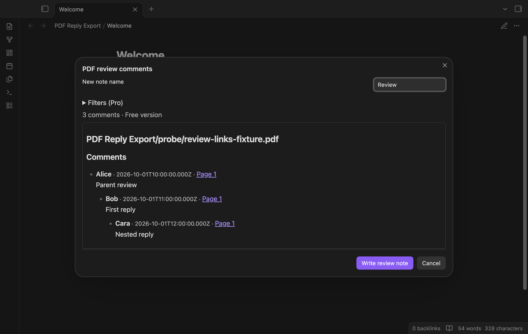The image size is (528, 334).
Task: Navigate forward with the right arrow
Action: [43, 26]
